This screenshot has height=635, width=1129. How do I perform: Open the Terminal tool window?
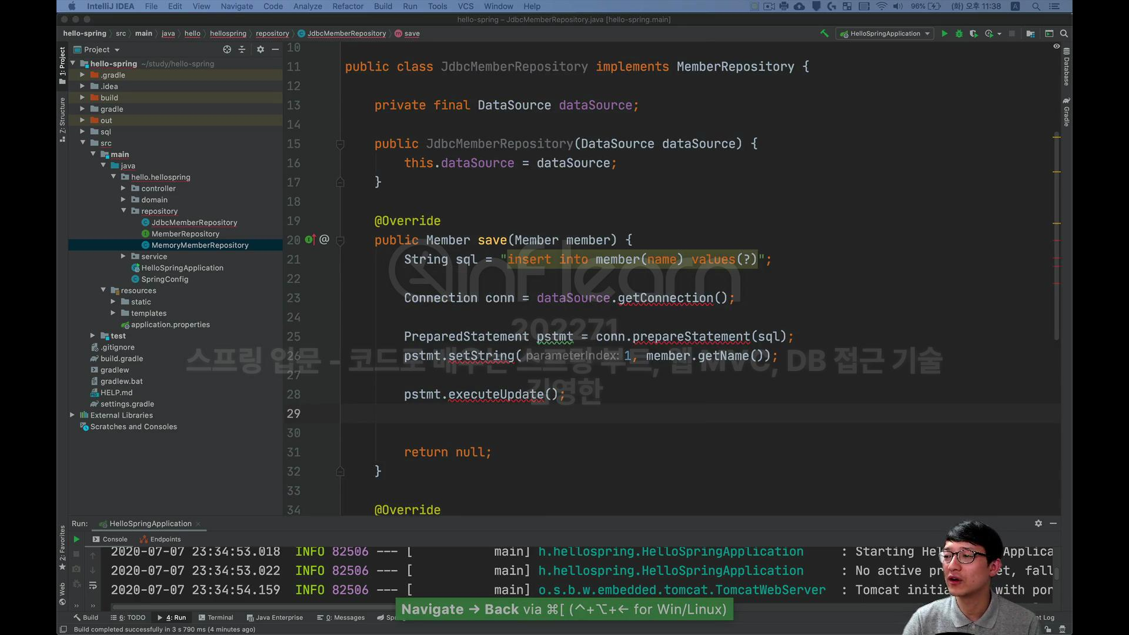pos(216,617)
